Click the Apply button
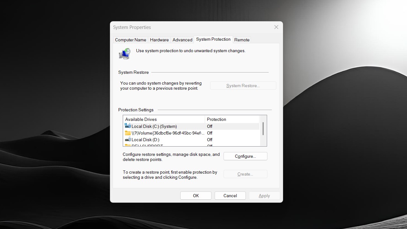This screenshot has height=229, width=407. pyautogui.click(x=264, y=196)
